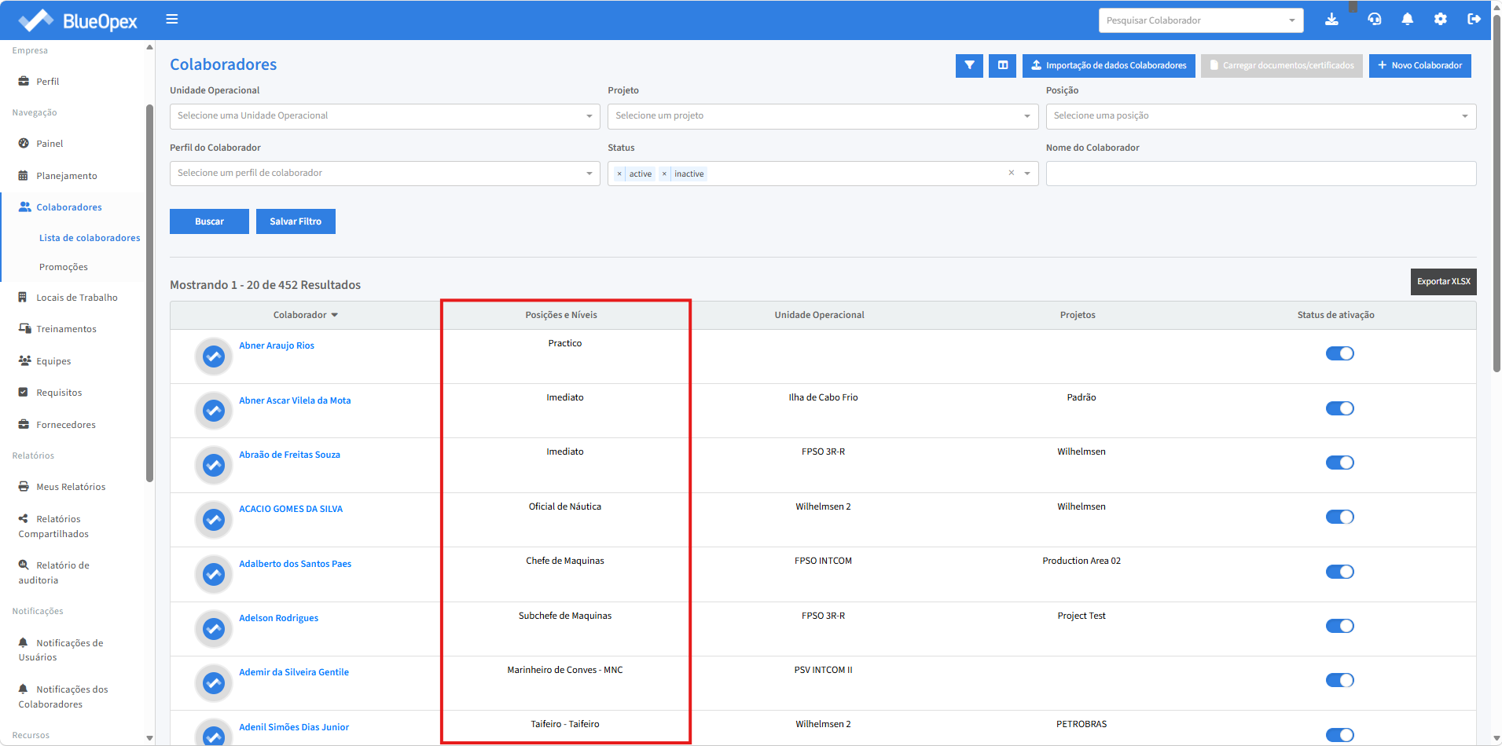Toggle activation for Abner Araujo Rios
1502x746 pixels.
click(1340, 353)
